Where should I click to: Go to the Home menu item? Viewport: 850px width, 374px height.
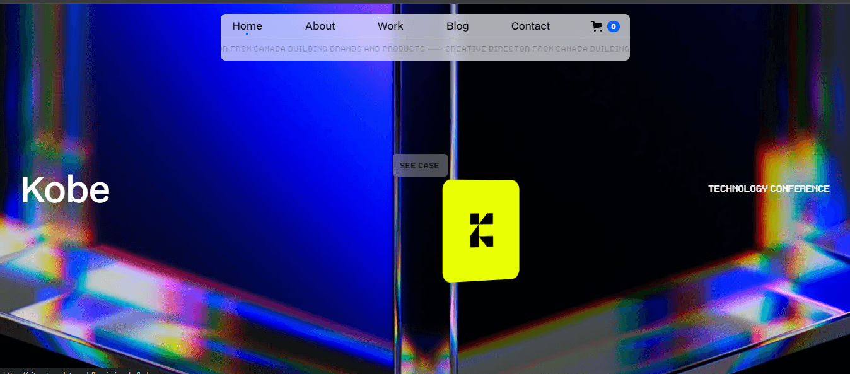click(247, 26)
